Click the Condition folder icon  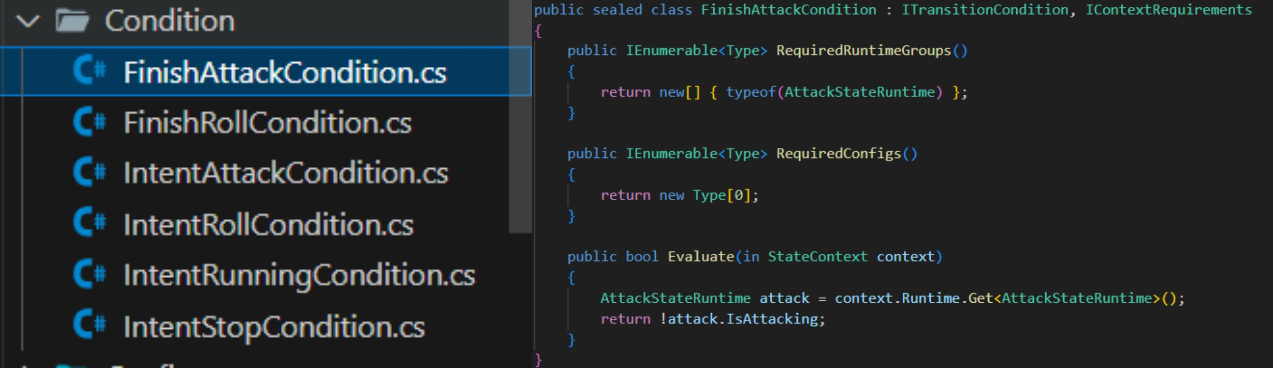72,21
